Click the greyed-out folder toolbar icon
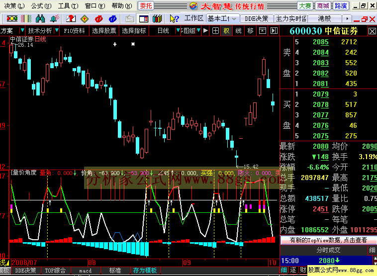 pos(130,18)
